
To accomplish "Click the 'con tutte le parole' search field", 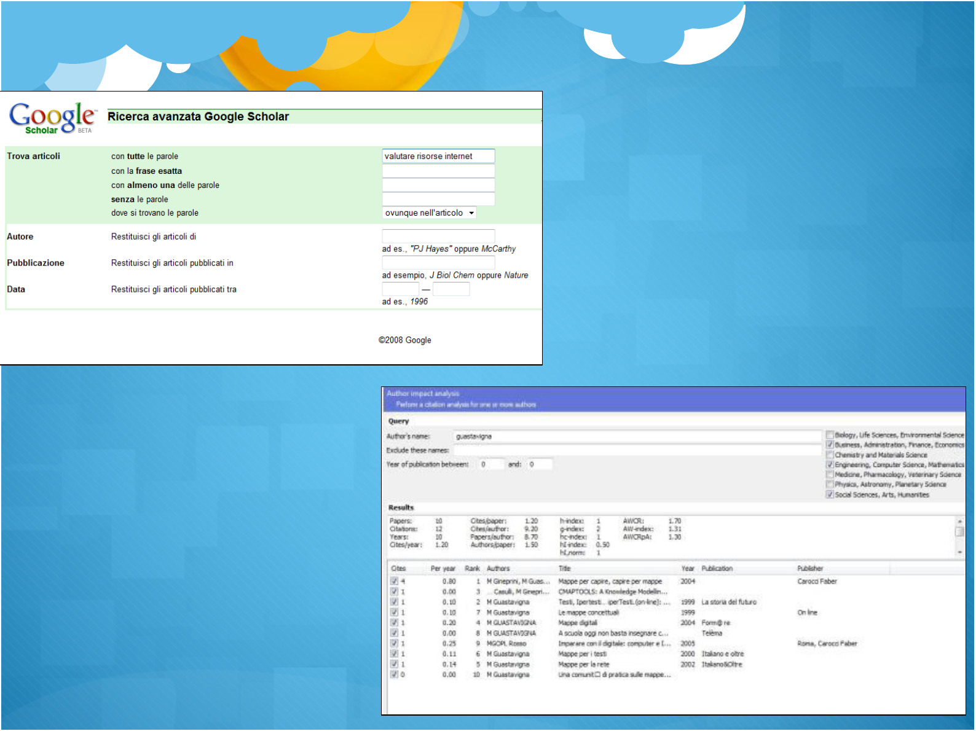I will pos(438,156).
